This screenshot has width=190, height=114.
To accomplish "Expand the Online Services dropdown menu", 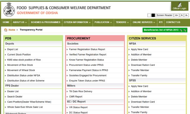I will coord(144,23).
